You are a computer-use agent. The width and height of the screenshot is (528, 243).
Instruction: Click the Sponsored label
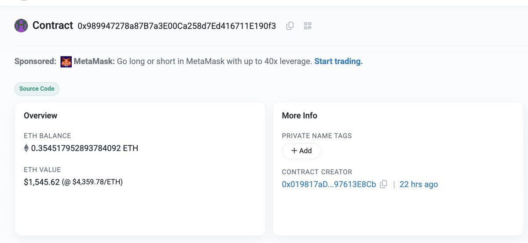tap(35, 61)
